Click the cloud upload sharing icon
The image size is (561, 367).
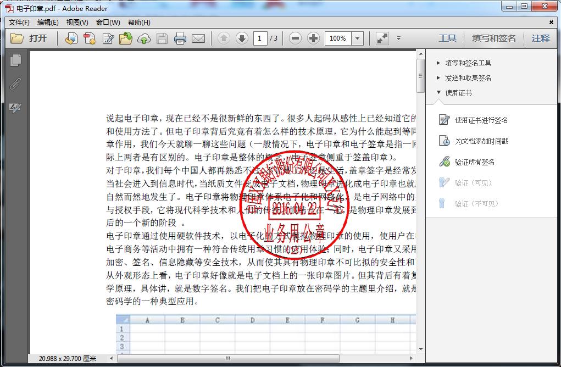[144, 37]
